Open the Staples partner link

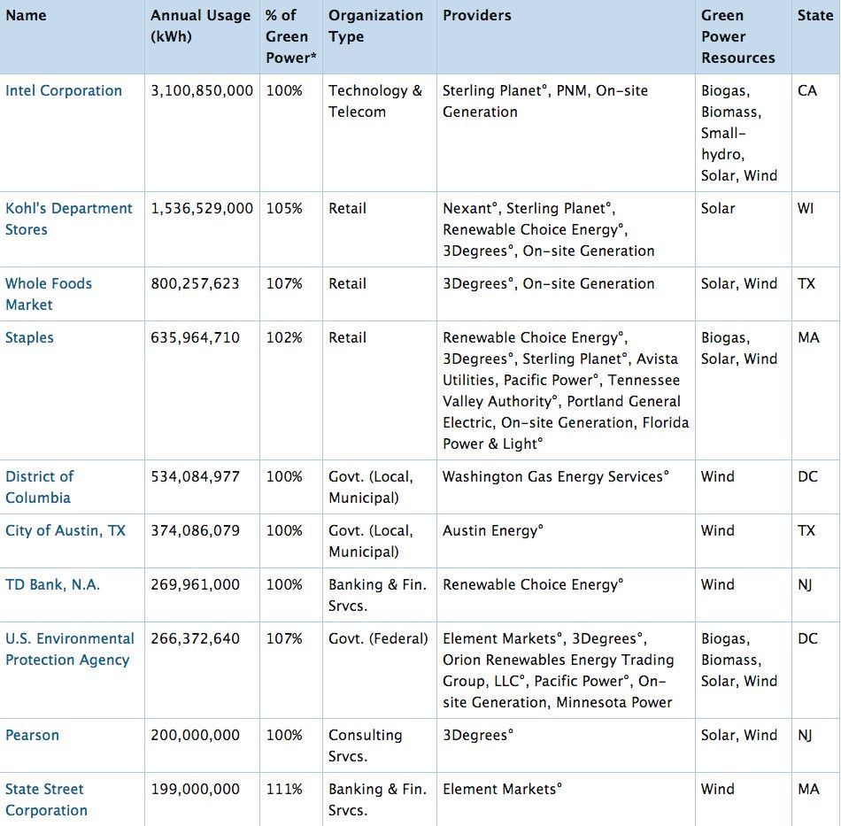click(29, 338)
